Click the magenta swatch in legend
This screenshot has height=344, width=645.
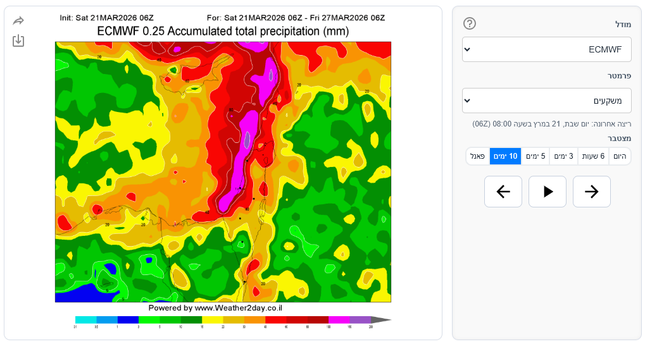coord(339,320)
